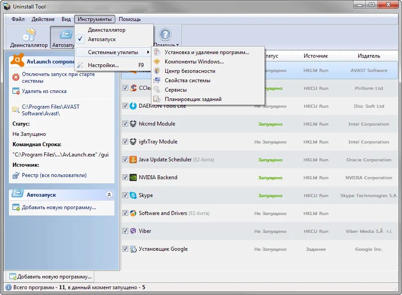Screen dimensions: 402x295
Task: Uncheck the Установщик Google checkbox
Action: (125, 249)
